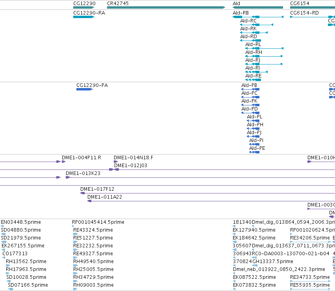This screenshot has height=291, width=335.
Task: Click the CO177313 EST label
Action: point(15,254)
